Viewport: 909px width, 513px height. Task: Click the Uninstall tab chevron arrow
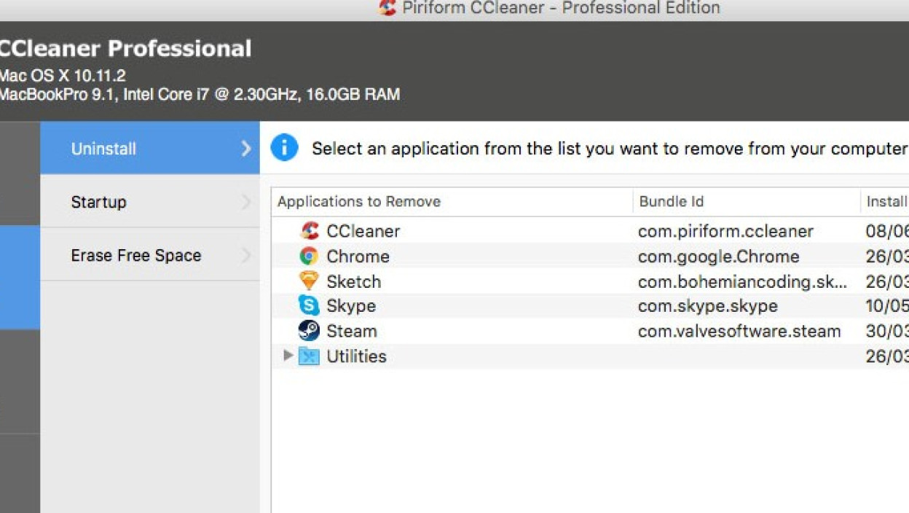point(246,148)
